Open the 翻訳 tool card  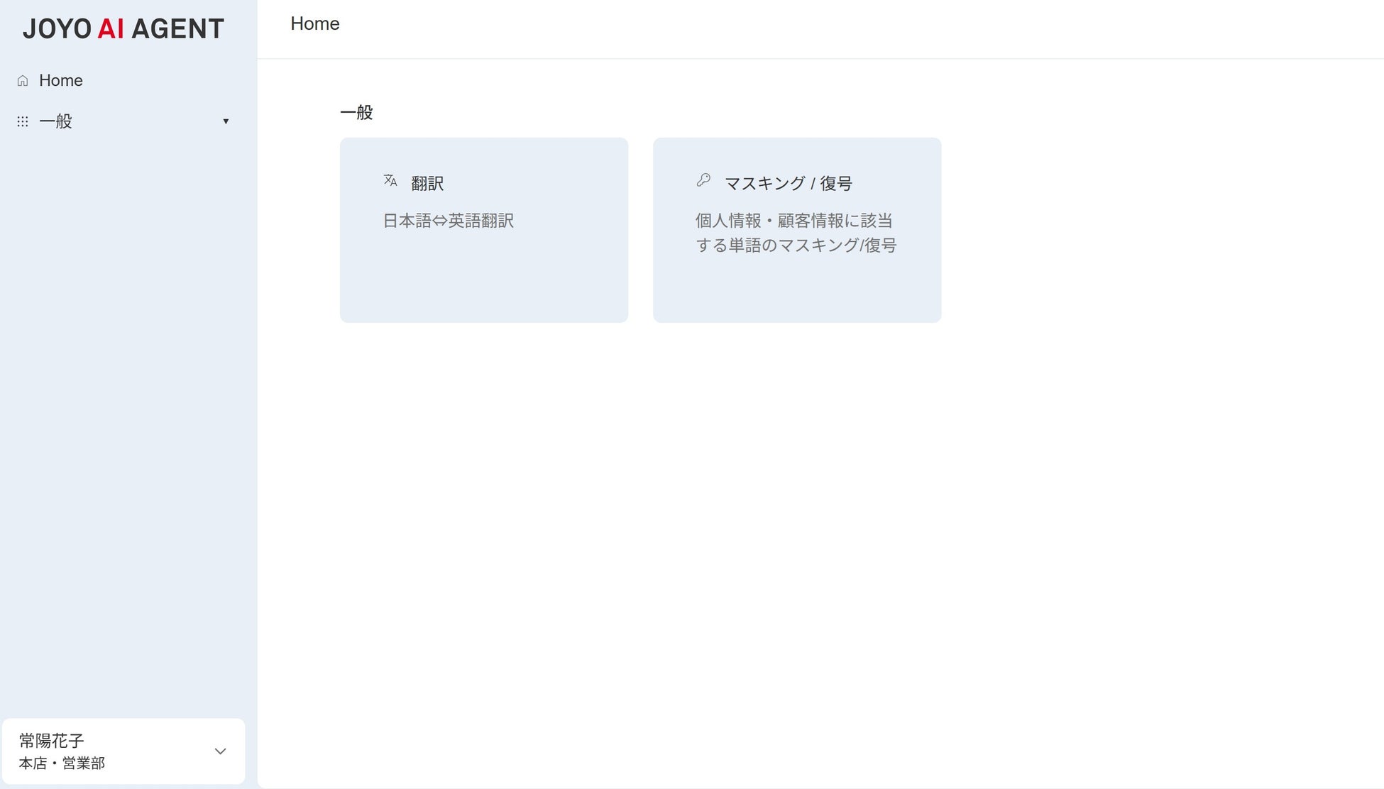click(x=483, y=229)
